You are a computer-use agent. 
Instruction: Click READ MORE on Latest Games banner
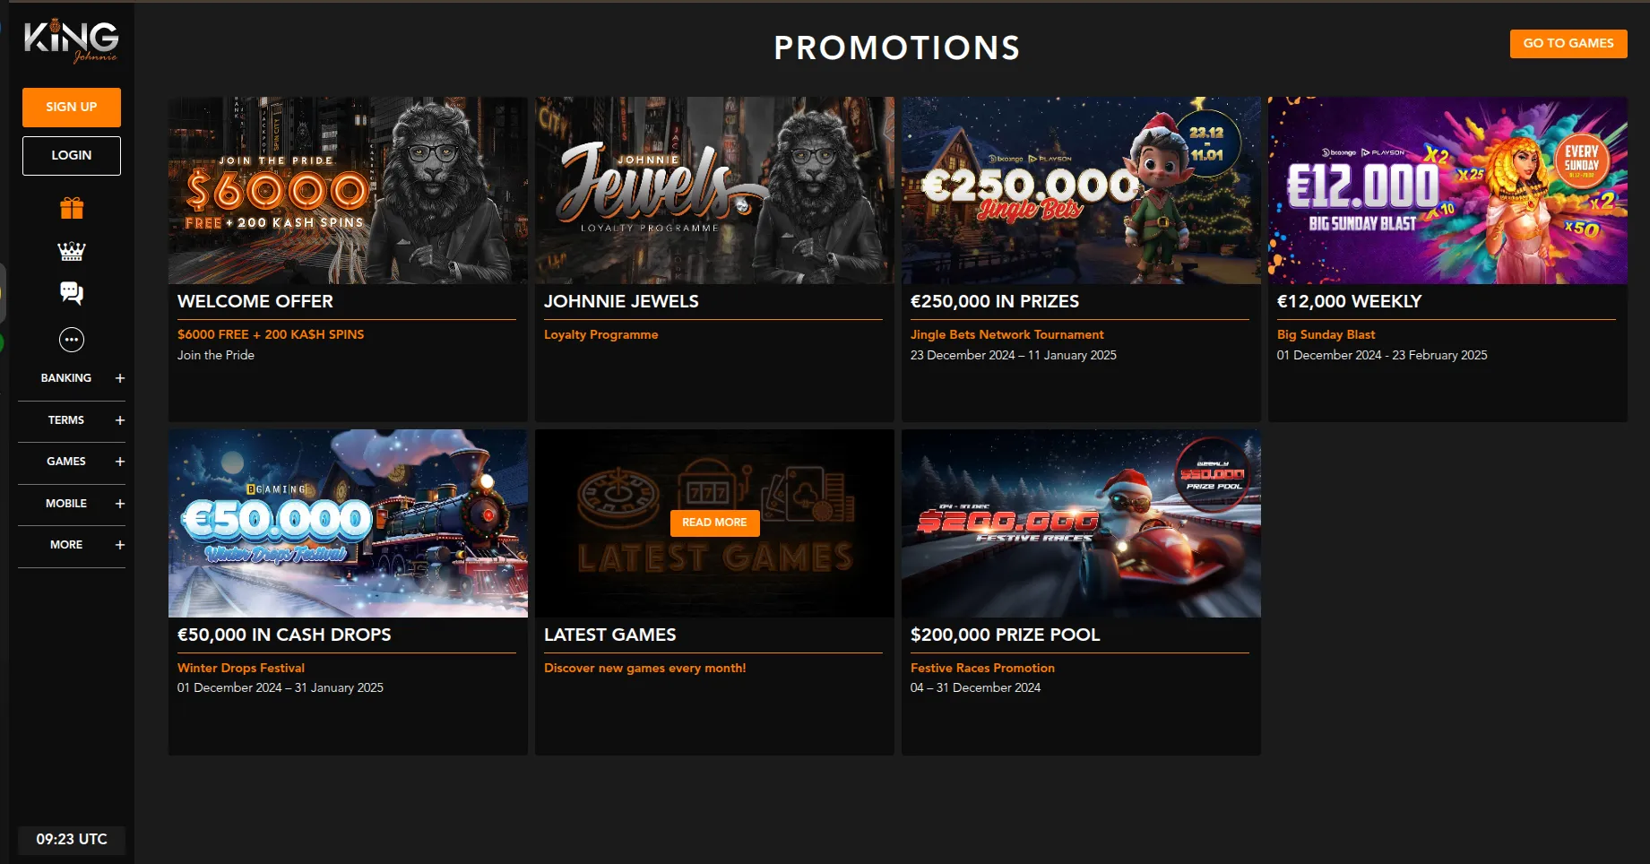714,523
